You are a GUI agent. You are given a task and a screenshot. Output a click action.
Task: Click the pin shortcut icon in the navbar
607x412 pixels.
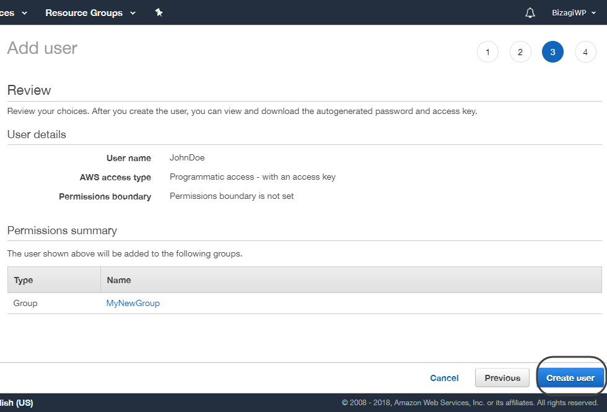[x=159, y=12]
